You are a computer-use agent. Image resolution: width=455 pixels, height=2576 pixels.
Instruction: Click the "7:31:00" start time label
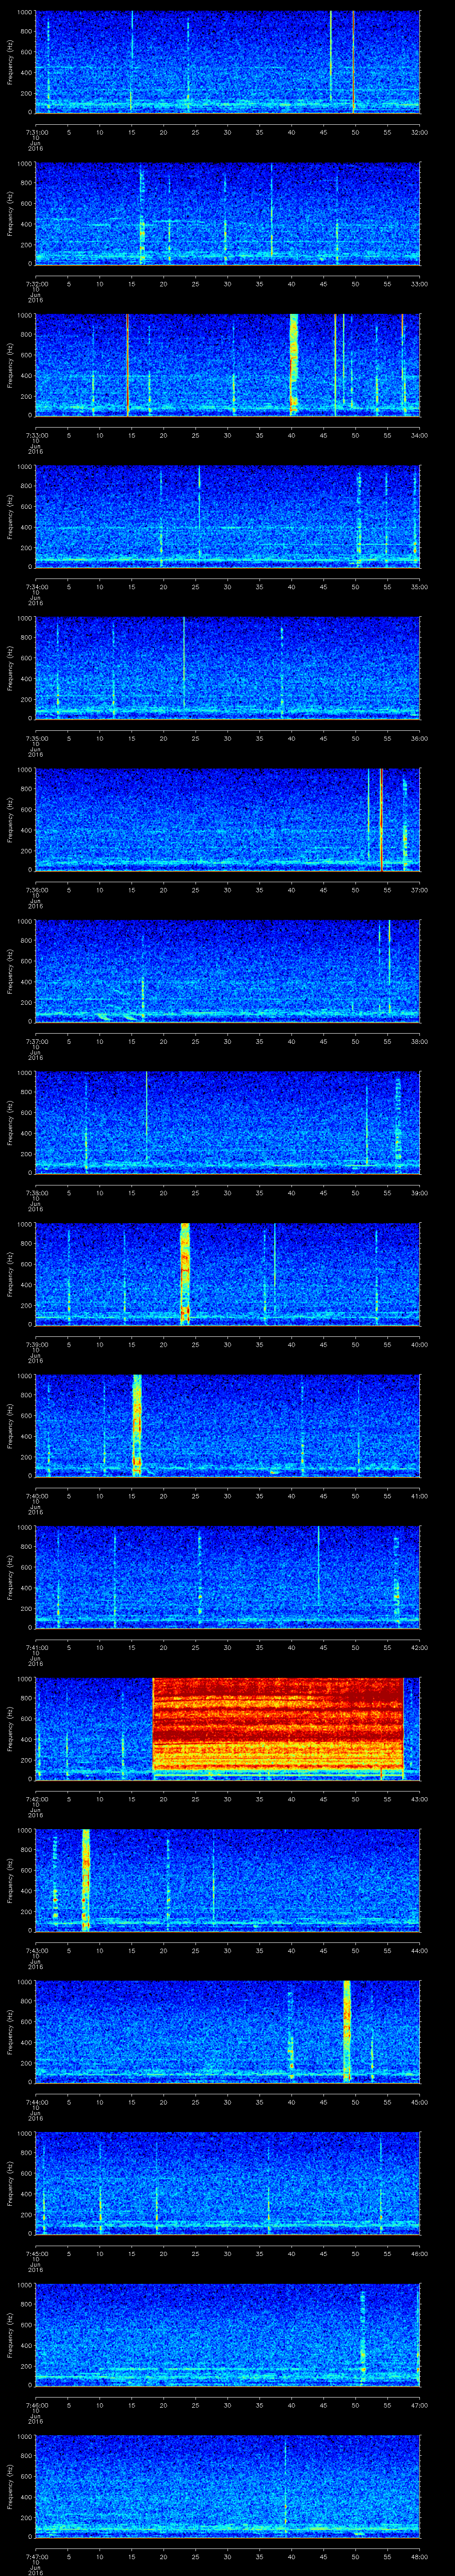[x=36, y=132]
